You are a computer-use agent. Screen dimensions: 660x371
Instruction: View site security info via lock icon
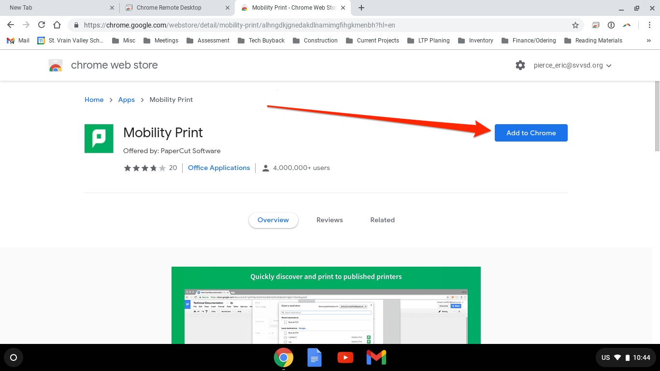(x=76, y=25)
